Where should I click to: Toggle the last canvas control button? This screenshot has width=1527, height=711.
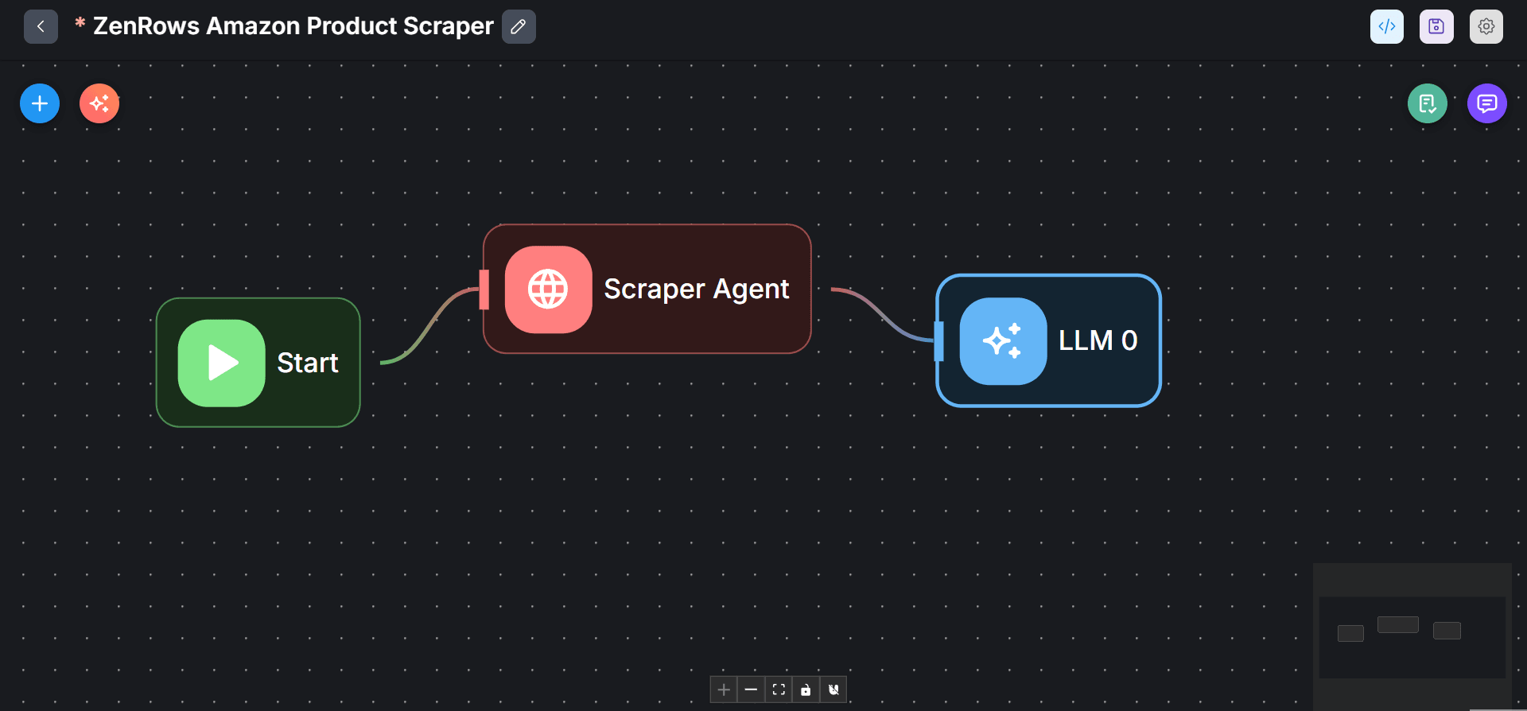click(833, 690)
